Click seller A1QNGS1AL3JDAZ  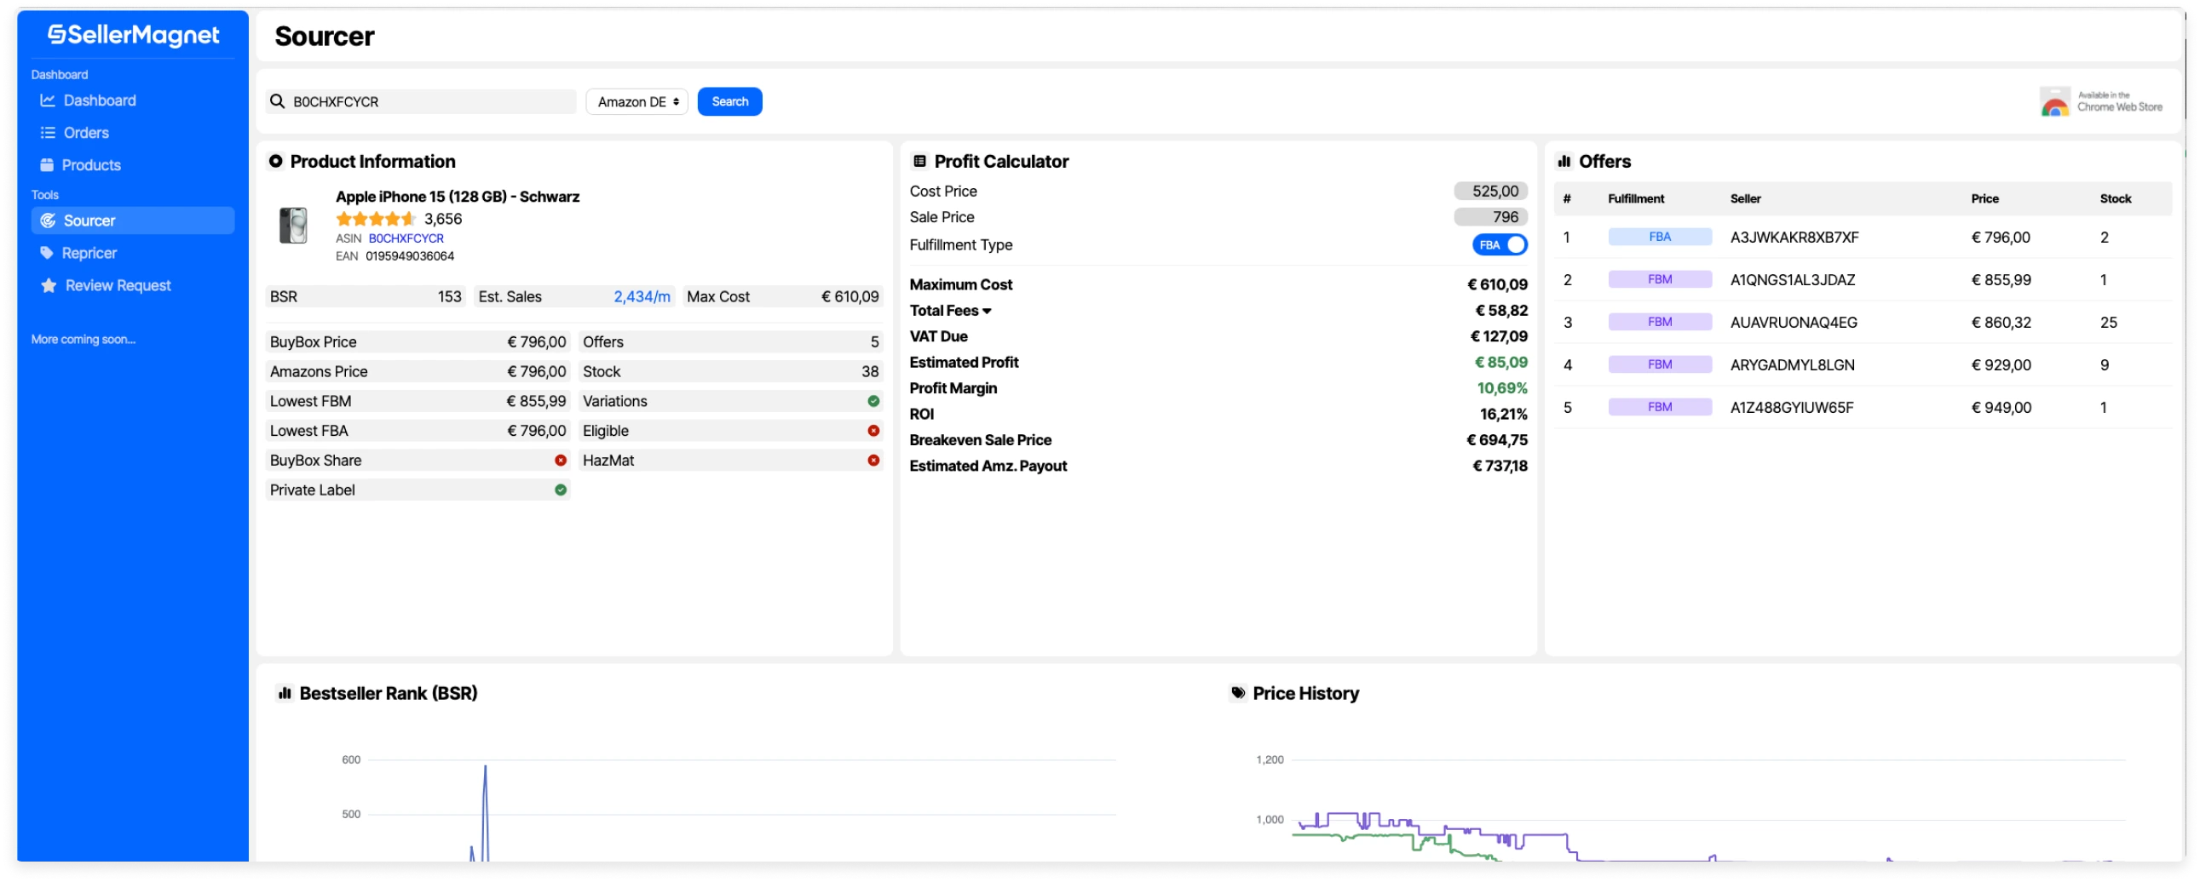click(1793, 281)
